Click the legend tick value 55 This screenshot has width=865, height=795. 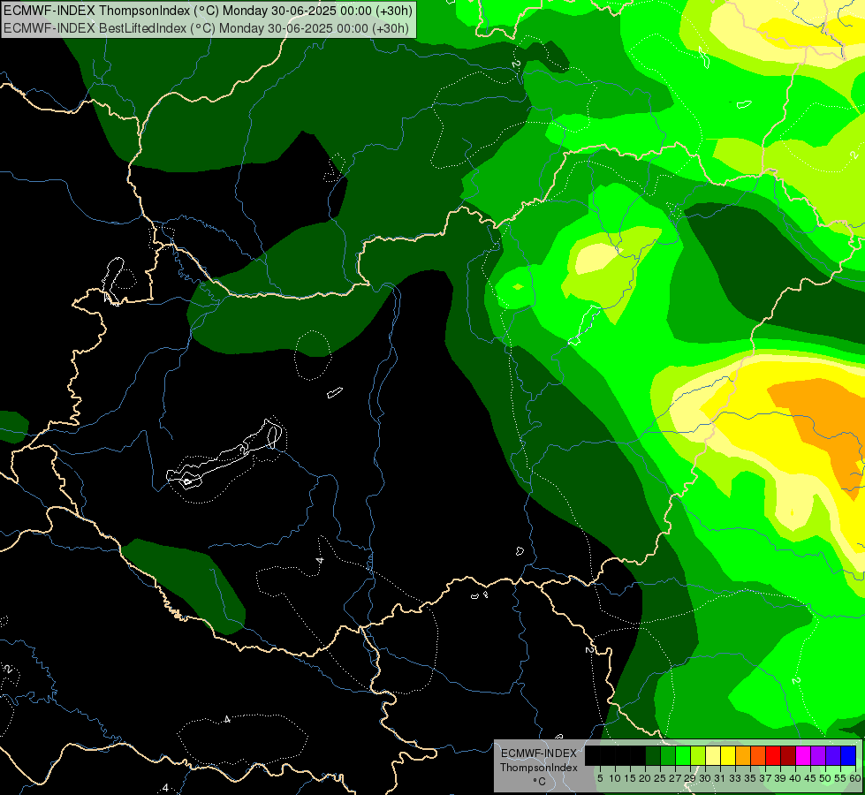pos(840,778)
